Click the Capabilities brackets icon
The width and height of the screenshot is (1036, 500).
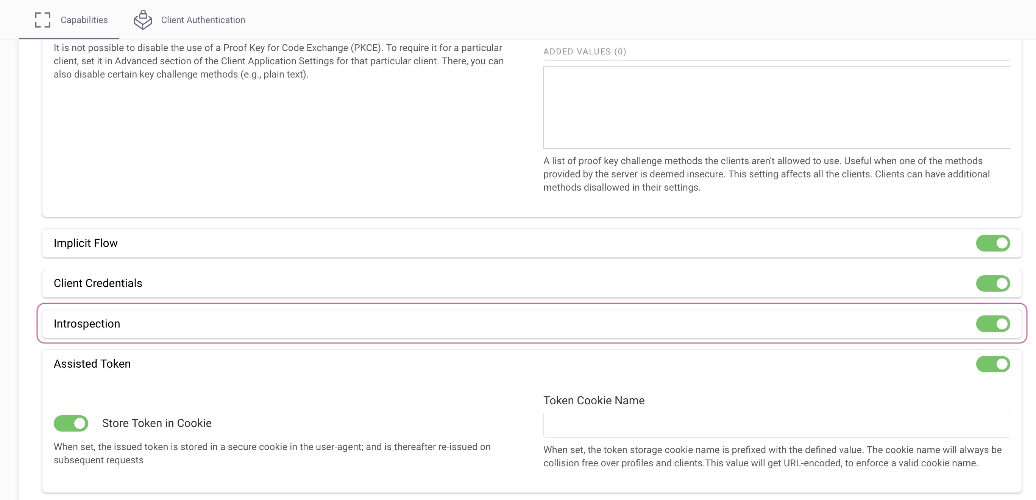click(43, 20)
